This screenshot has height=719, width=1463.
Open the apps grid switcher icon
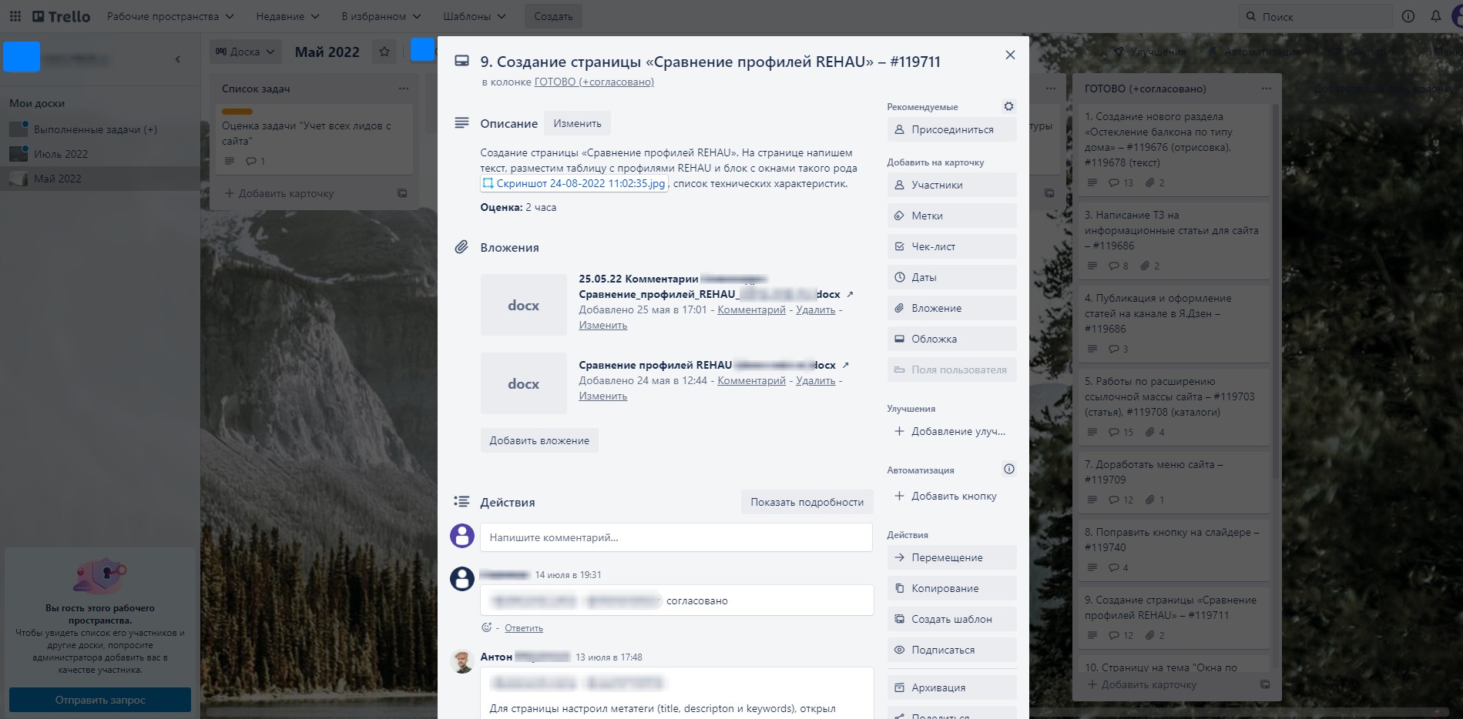click(15, 16)
